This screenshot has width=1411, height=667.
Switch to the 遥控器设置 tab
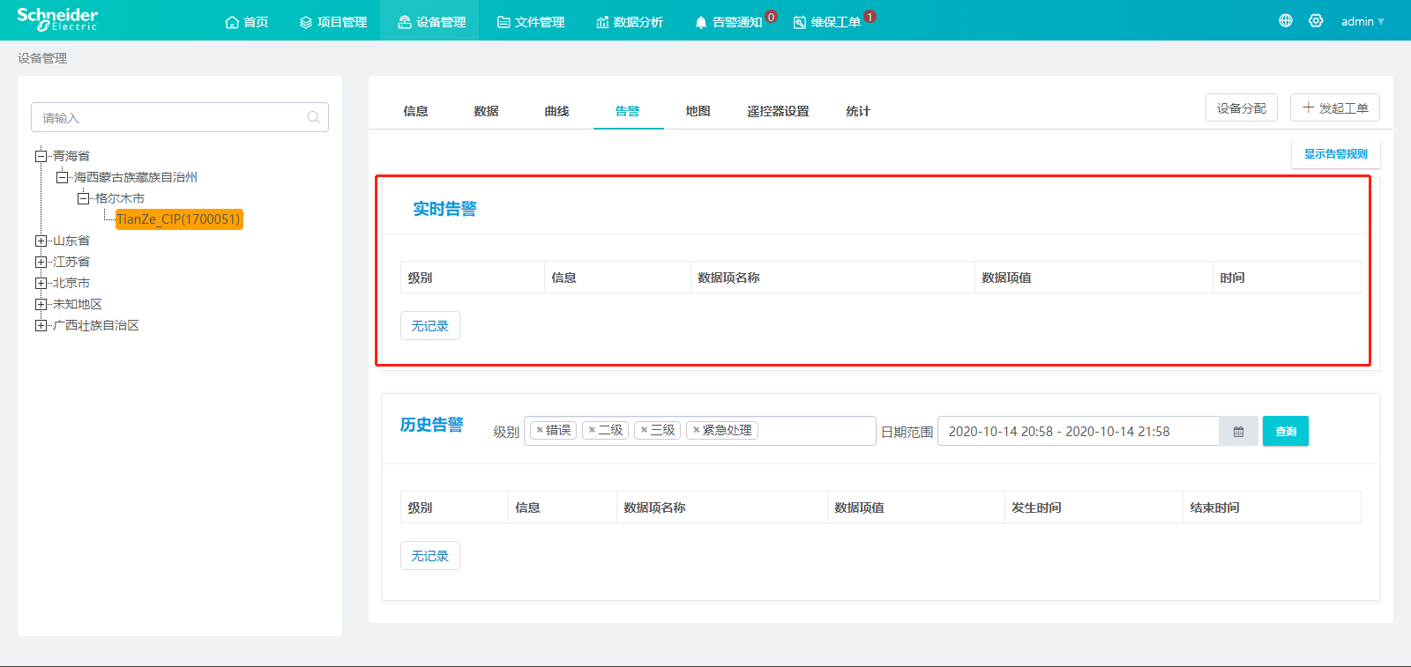coord(778,111)
